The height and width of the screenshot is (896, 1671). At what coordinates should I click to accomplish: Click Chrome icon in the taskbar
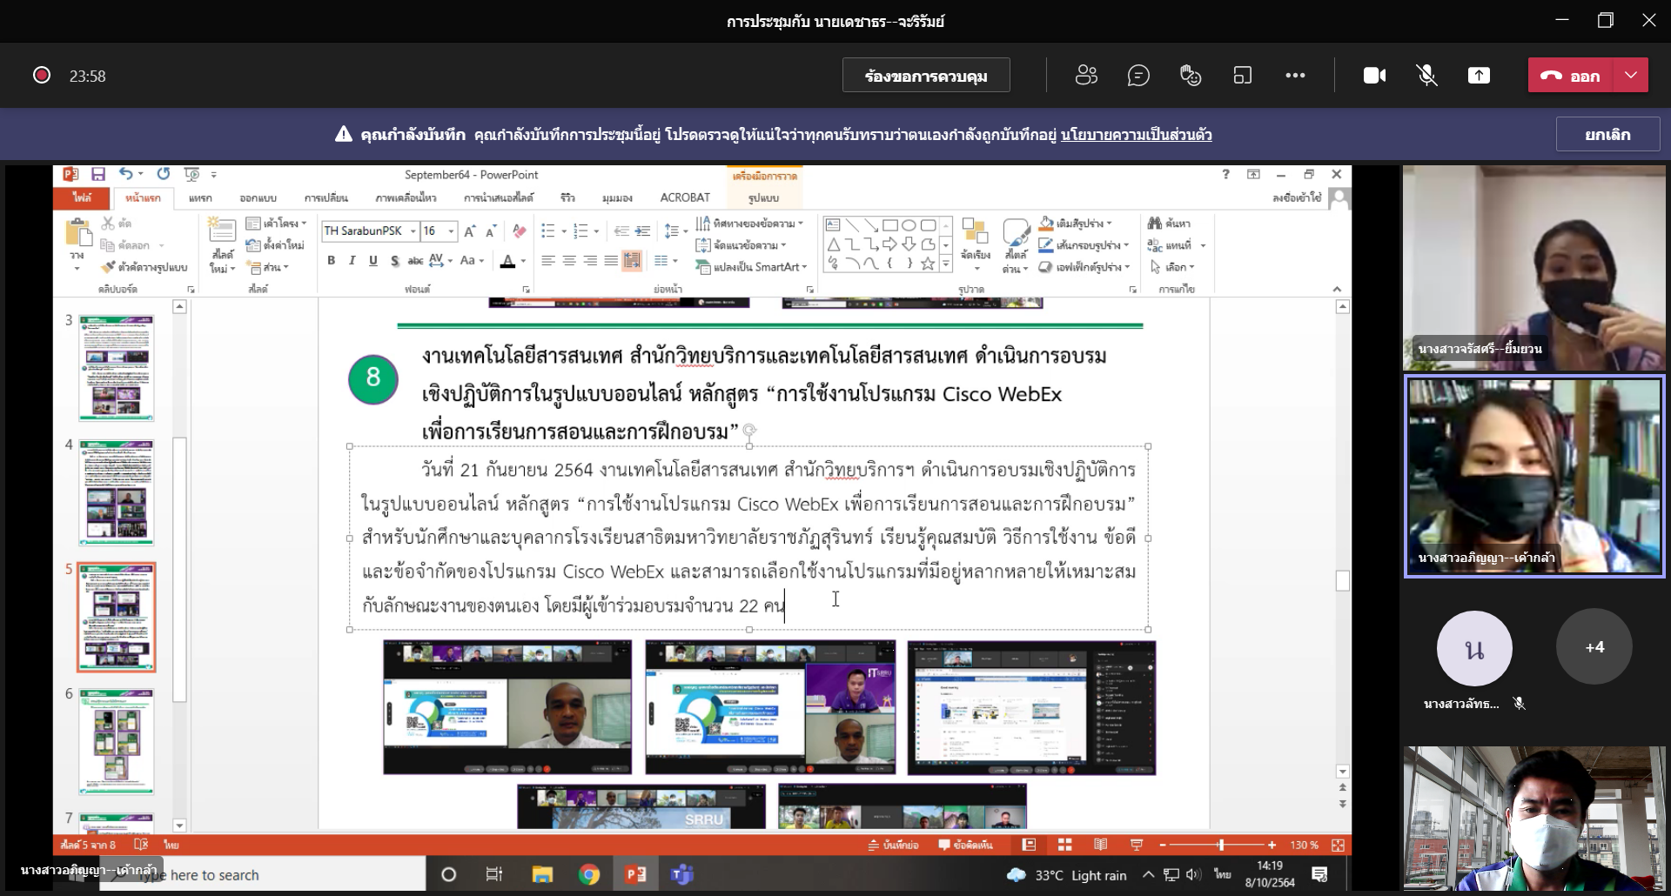tap(589, 874)
